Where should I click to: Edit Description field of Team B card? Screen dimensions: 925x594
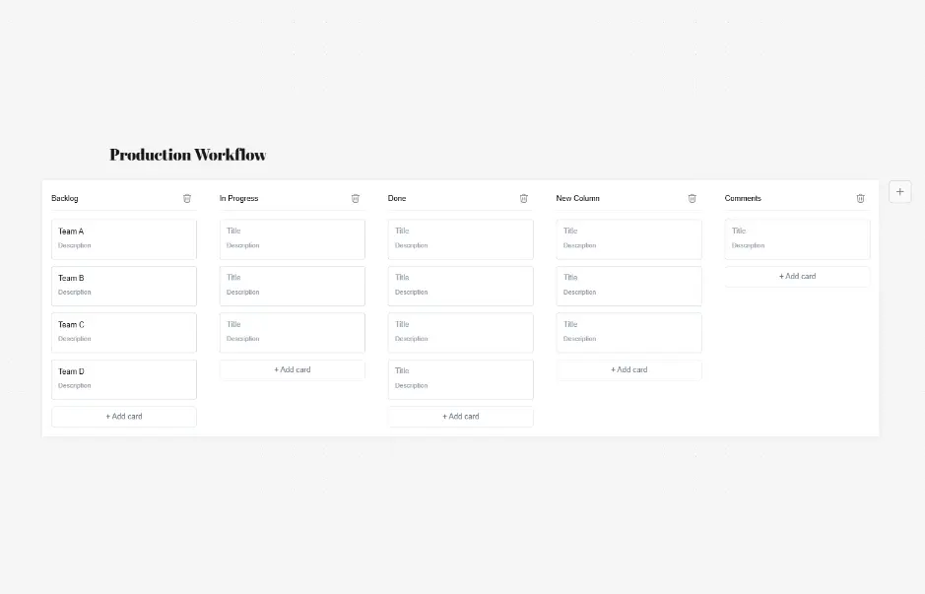[74, 292]
